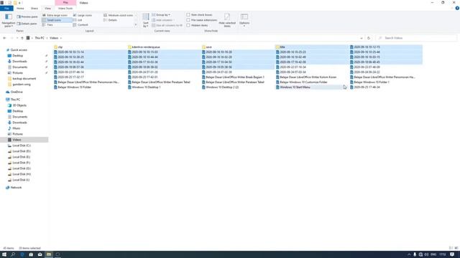Select file Belajar Windows 10 Folder 1
The width and height of the screenshot is (460, 258).
pyautogui.click(x=369, y=82)
